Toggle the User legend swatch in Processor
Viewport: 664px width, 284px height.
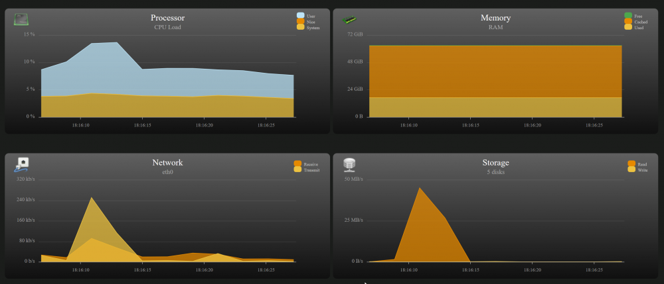(x=300, y=16)
